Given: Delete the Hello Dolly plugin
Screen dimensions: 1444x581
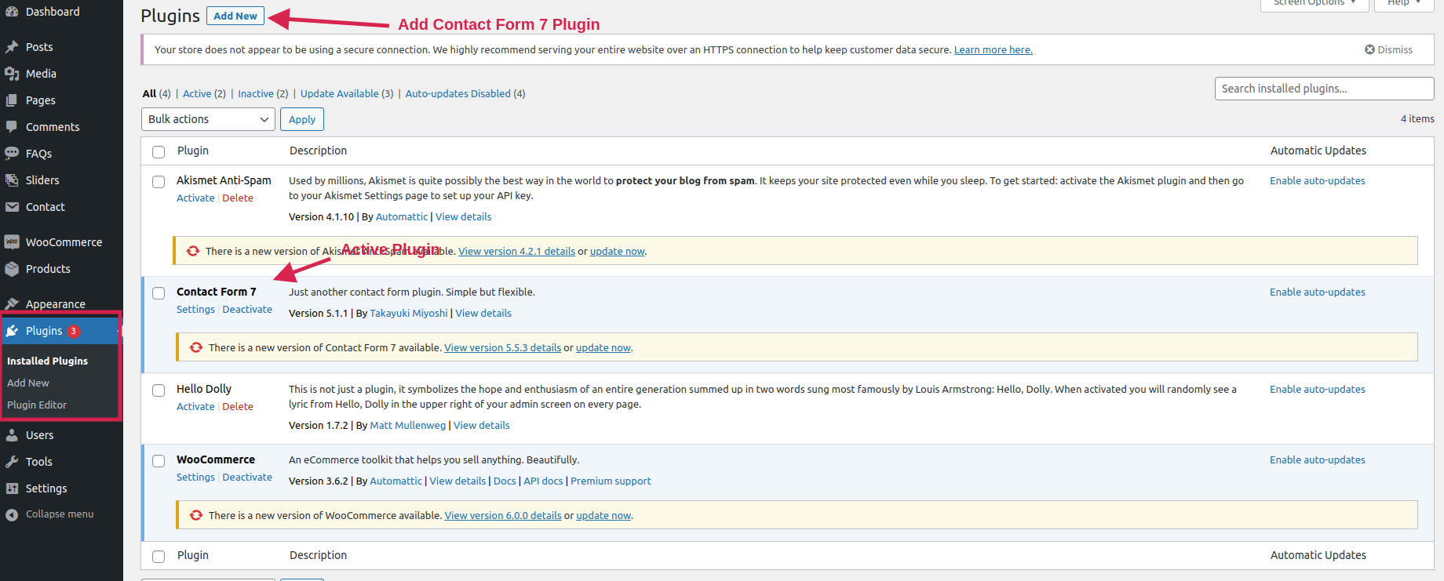Looking at the screenshot, I should pyautogui.click(x=238, y=407).
